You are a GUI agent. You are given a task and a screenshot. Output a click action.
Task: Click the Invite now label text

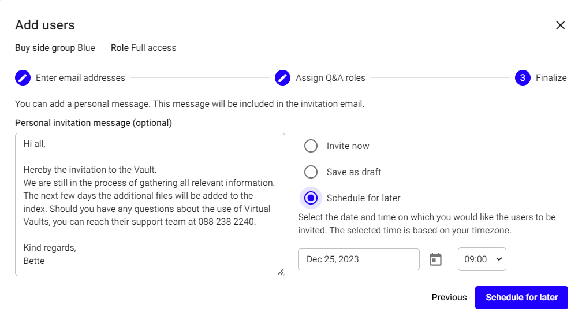[348, 146]
